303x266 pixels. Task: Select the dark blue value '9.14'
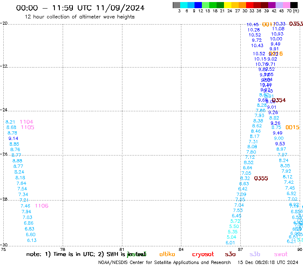tap(14, 138)
